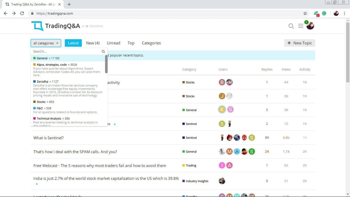Click the browser forward arrow
This screenshot has height=197, width=350.
tap(14, 13)
